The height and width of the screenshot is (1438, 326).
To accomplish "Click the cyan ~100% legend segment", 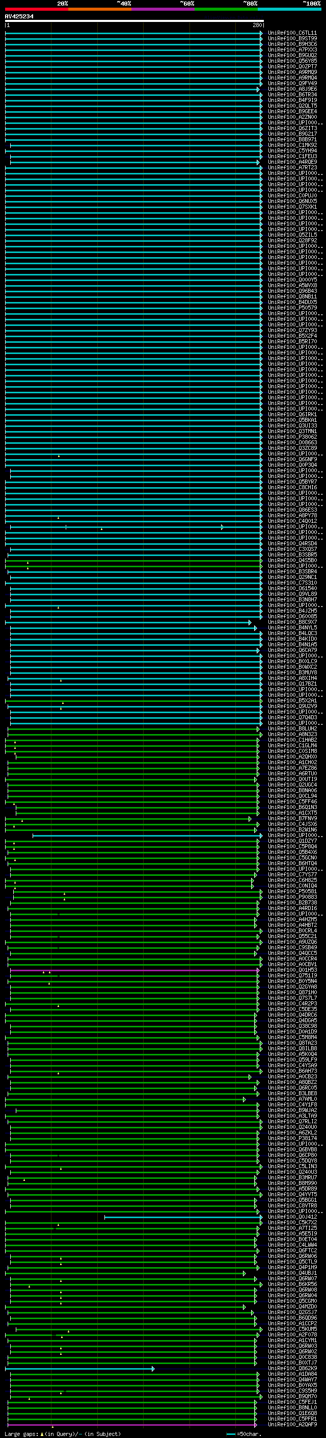I will (290, 9).
